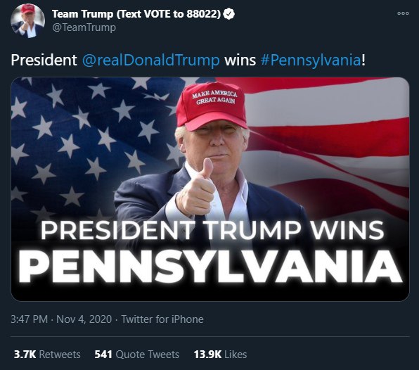Click the verified badge next to account name
Screen dimensions: 419x370
(x=229, y=14)
